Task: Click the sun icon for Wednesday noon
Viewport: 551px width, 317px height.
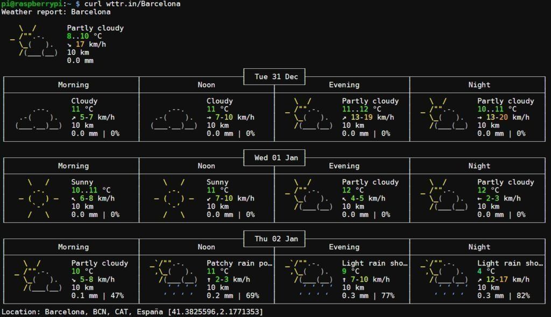Action: [174, 199]
